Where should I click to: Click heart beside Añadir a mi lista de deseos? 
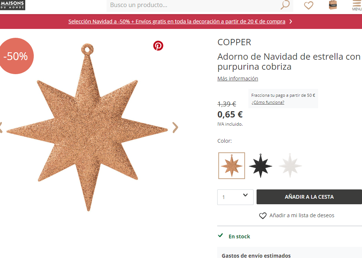coord(263,216)
